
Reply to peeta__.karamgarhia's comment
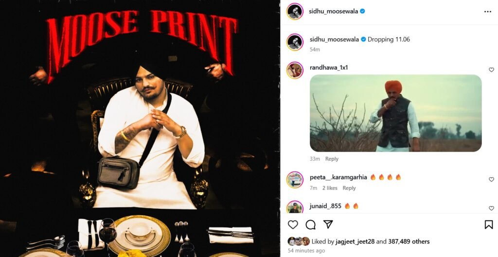tap(349, 188)
